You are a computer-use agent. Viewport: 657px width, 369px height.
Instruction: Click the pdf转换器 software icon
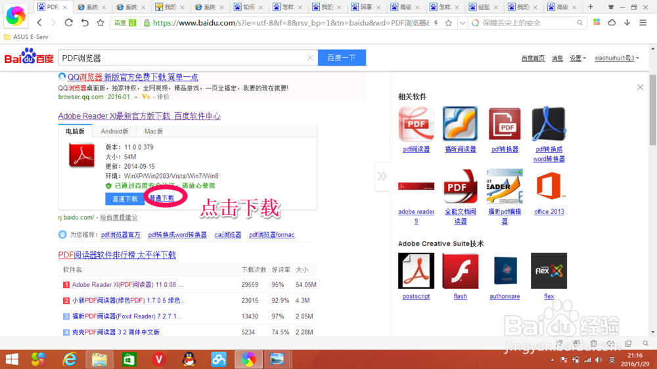505,124
